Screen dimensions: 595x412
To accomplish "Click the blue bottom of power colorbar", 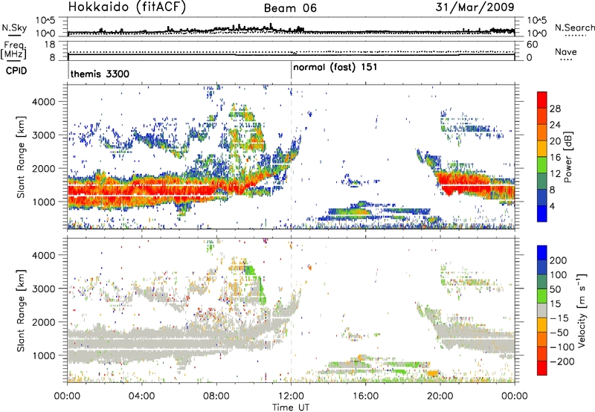I will click(542, 213).
